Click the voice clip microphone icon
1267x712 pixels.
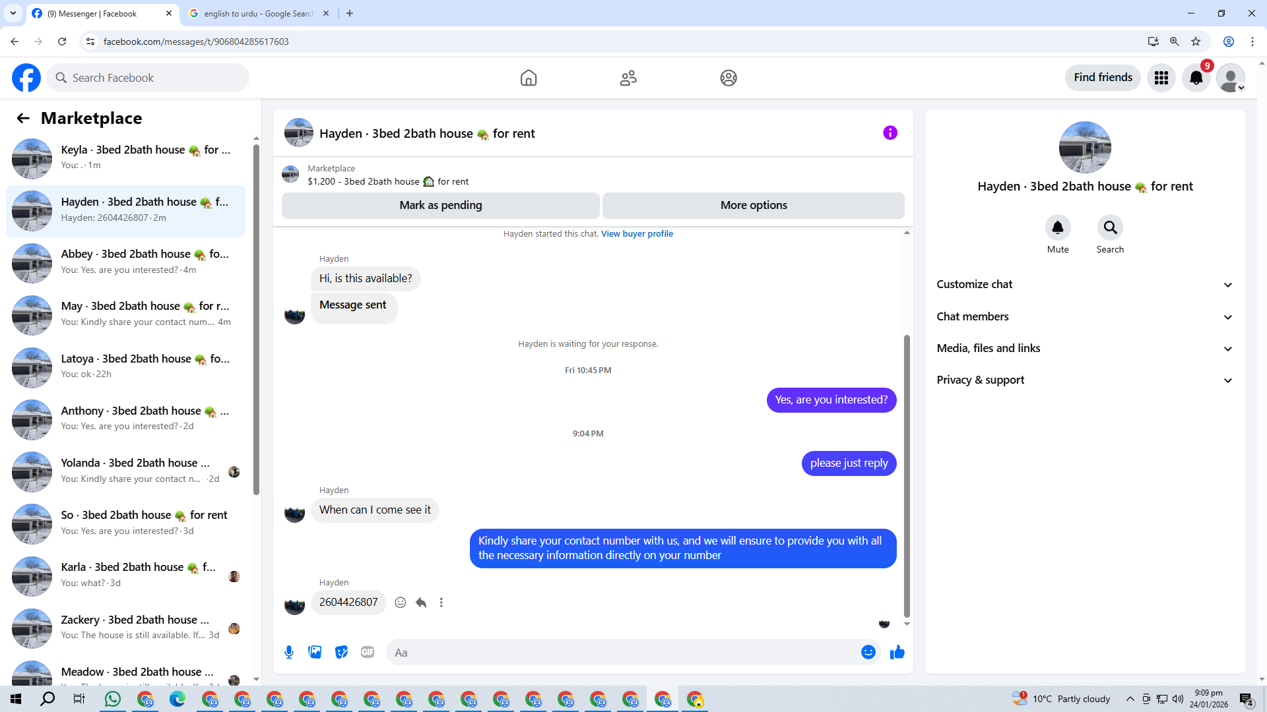coord(289,653)
